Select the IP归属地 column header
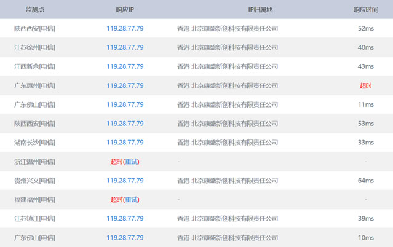 tap(260, 10)
